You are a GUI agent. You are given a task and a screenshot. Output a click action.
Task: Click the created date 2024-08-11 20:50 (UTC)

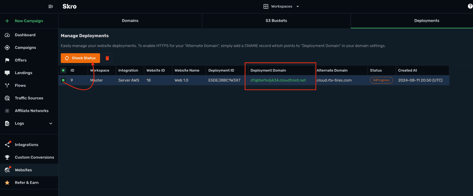coord(420,80)
